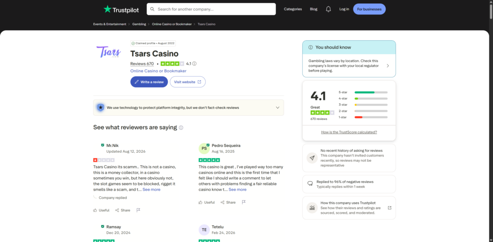The height and width of the screenshot is (242, 493).
Task: Expand Pedro Sequeira review with See more
Action: (237, 190)
